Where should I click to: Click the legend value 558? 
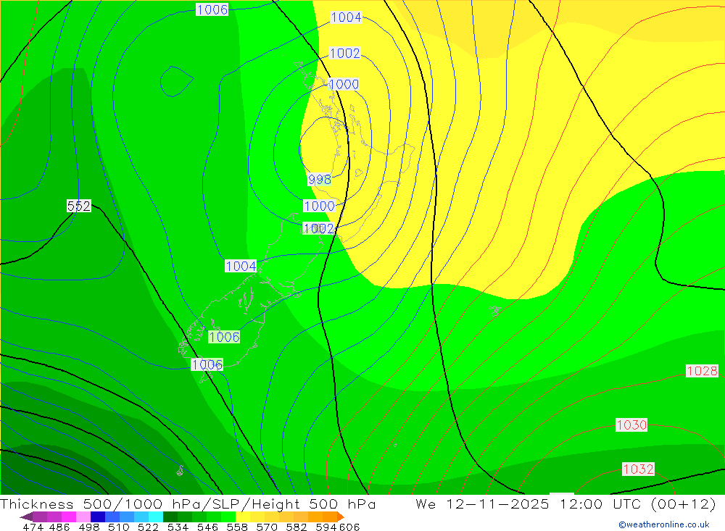(x=237, y=527)
